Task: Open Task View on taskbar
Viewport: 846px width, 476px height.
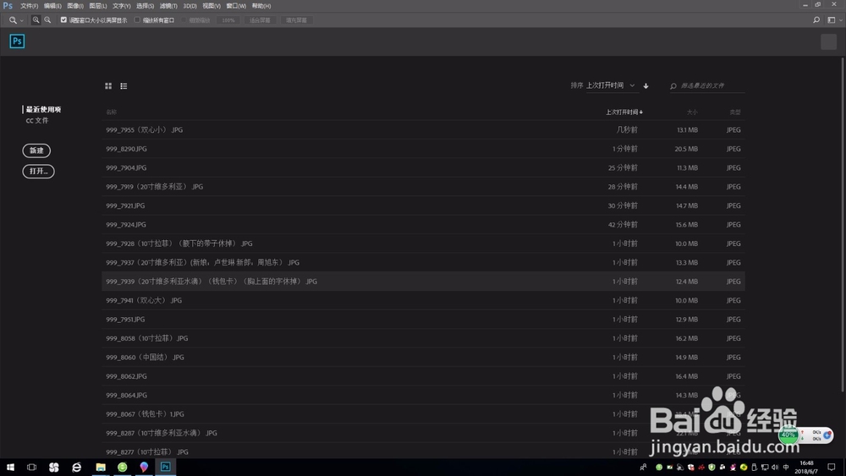Action: [32, 468]
